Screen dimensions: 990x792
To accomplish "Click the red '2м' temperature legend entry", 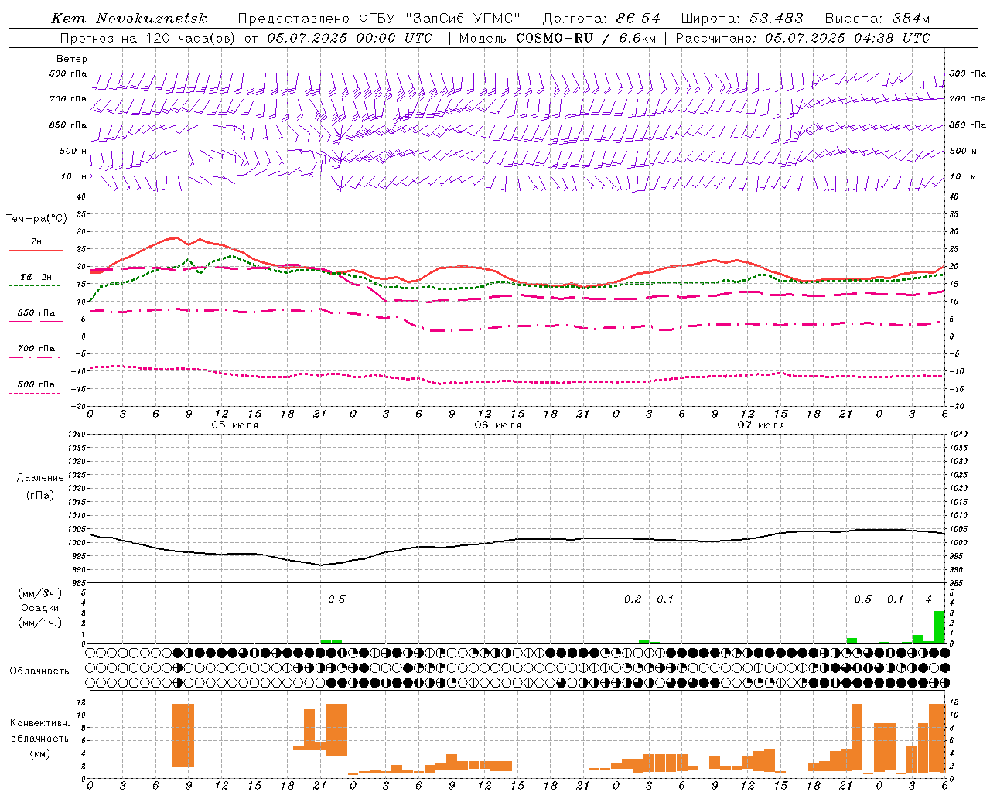I will click(x=36, y=242).
